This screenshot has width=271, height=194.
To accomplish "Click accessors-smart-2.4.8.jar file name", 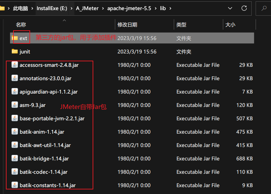I will 49,65.
